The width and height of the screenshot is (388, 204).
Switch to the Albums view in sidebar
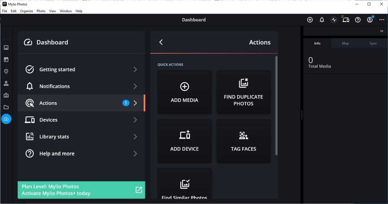[x=6, y=95]
